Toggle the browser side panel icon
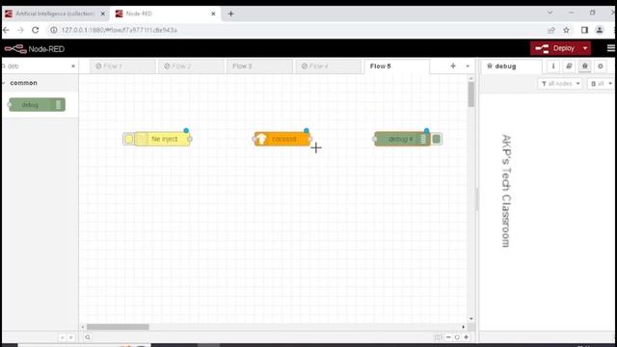 (x=585, y=30)
